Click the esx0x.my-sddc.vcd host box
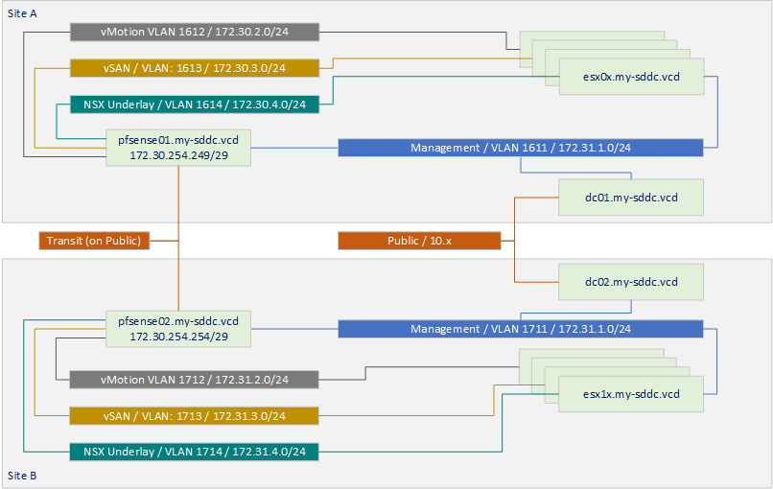The image size is (773, 489). click(631, 77)
